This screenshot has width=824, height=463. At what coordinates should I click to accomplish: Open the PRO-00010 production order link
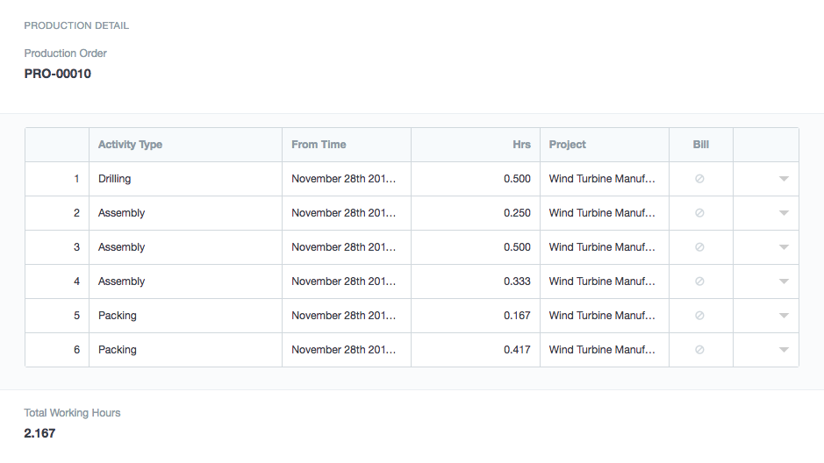click(58, 74)
